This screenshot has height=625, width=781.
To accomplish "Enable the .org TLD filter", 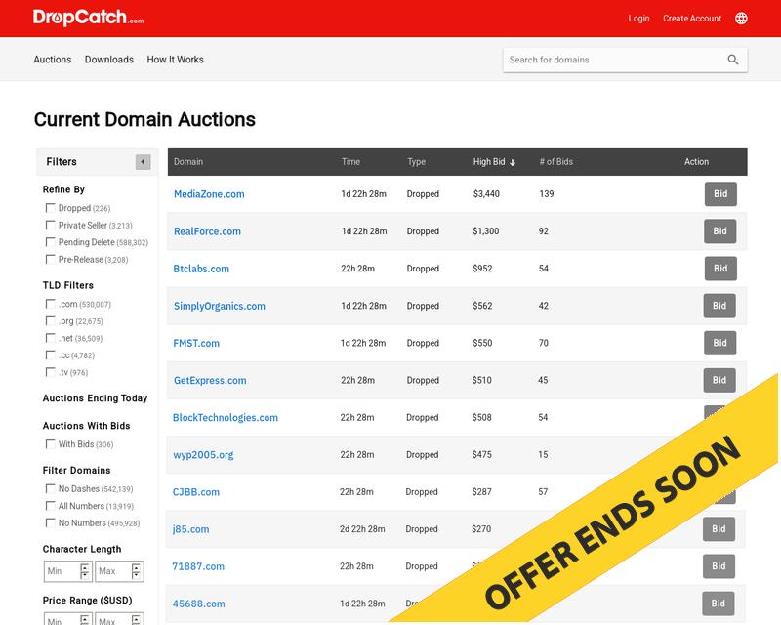I will point(51,321).
